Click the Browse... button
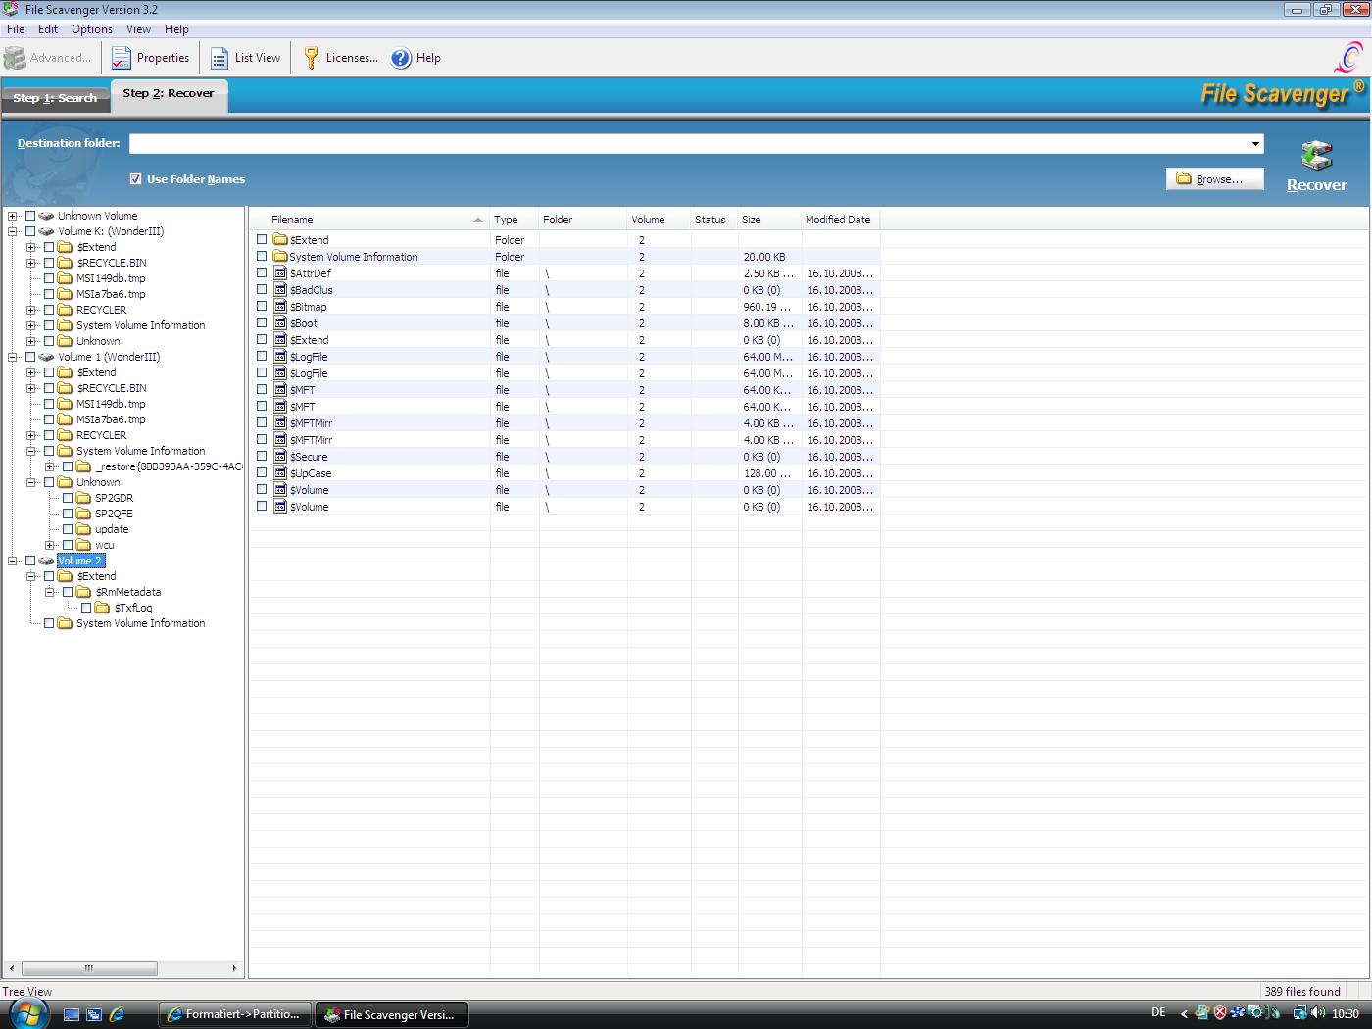The width and height of the screenshot is (1372, 1029). pos(1214,179)
